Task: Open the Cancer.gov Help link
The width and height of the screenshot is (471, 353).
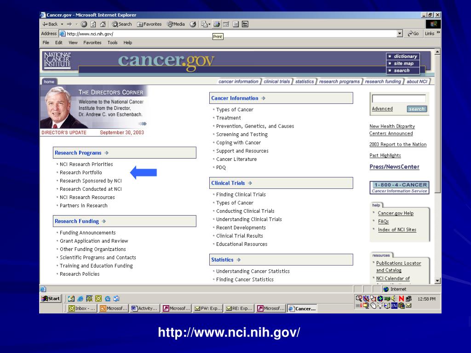Action: (x=396, y=213)
